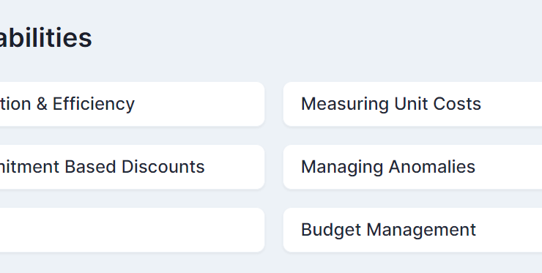Click the word 'Management' in the card
Image resolution: width=542 pixels, height=273 pixels.
(421, 230)
